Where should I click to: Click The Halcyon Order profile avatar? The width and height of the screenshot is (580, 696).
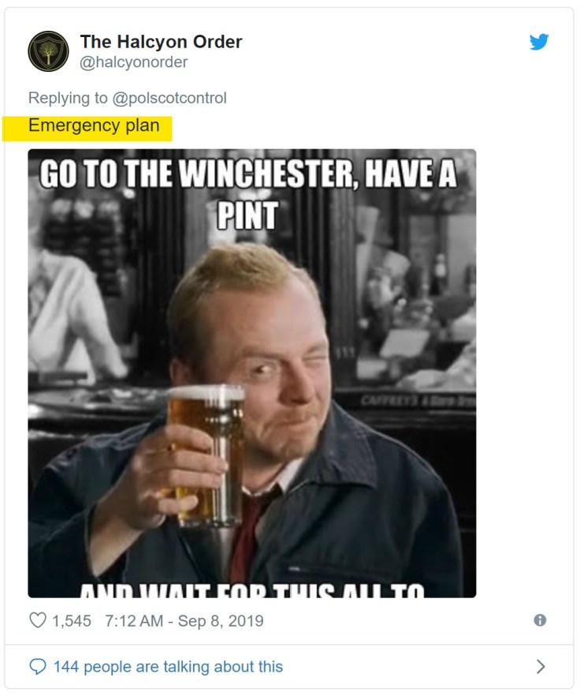click(x=48, y=51)
